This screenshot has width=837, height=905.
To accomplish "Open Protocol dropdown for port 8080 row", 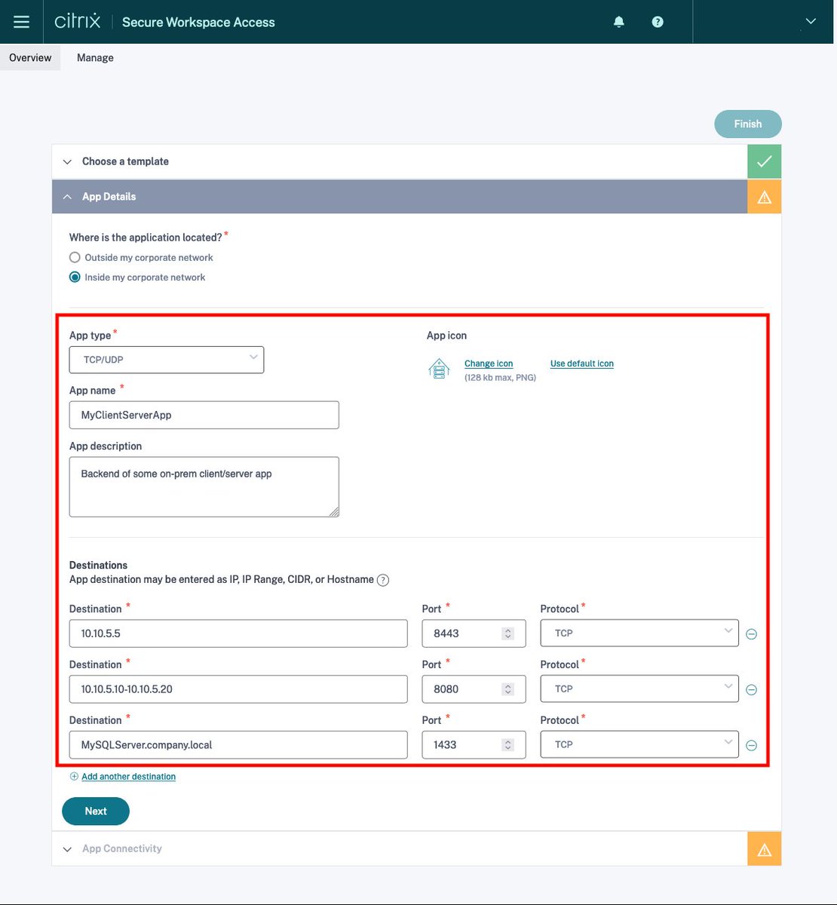I will click(x=639, y=689).
